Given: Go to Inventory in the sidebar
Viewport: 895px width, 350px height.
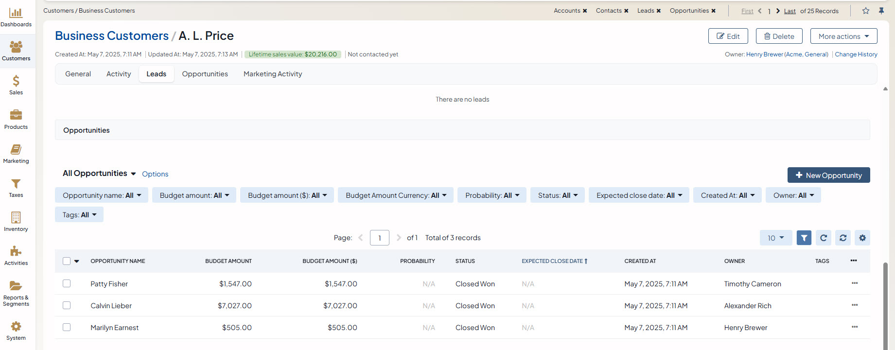Looking at the screenshot, I should (16, 222).
